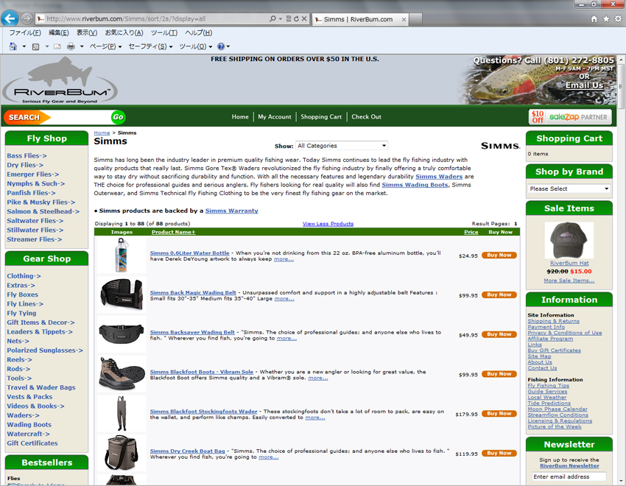Screen dimensions: 626x486
Task: Expand the セーフティ(S) command bar dropdown
Action: tap(150, 46)
